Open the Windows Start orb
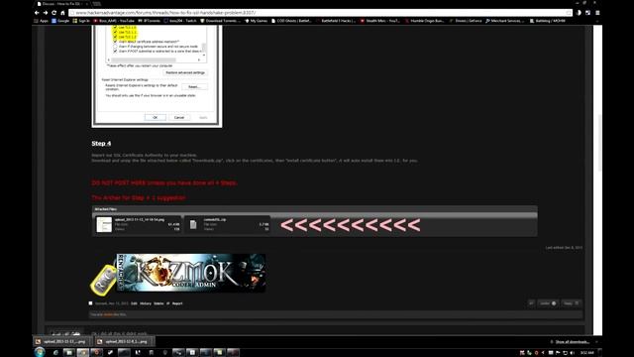This screenshot has height=357, width=634. click(x=40, y=352)
